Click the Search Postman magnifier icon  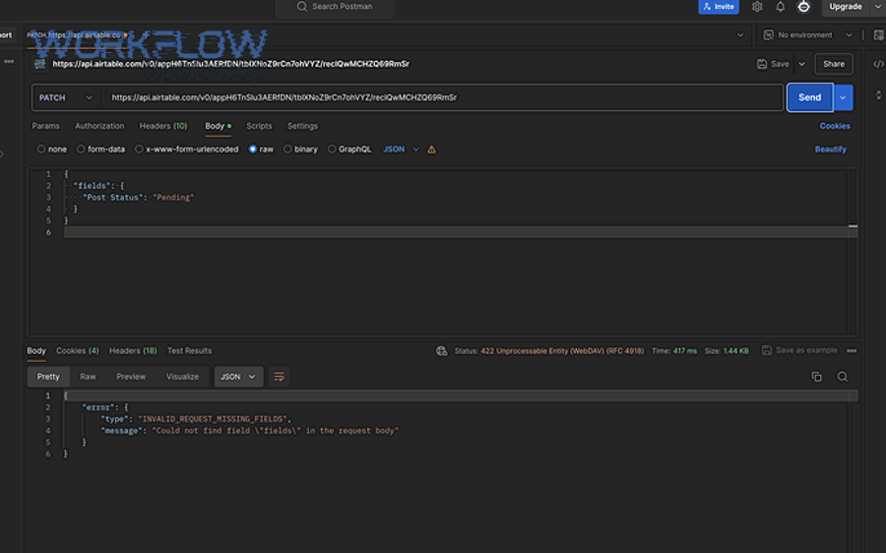point(302,6)
